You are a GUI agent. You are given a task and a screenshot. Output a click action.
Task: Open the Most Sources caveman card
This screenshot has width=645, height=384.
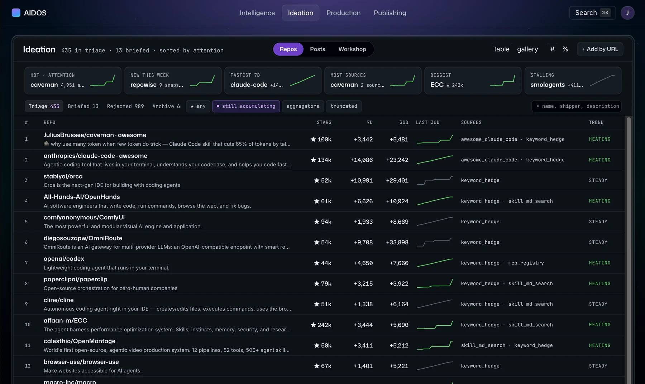pyautogui.click(x=373, y=81)
